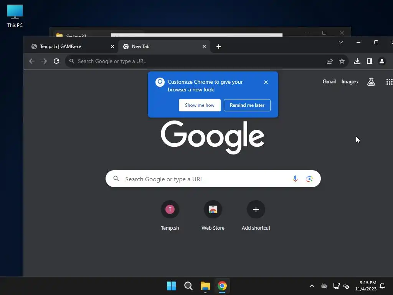Click the muted volume tray icon
393x295 pixels.
pyautogui.click(x=346, y=286)
